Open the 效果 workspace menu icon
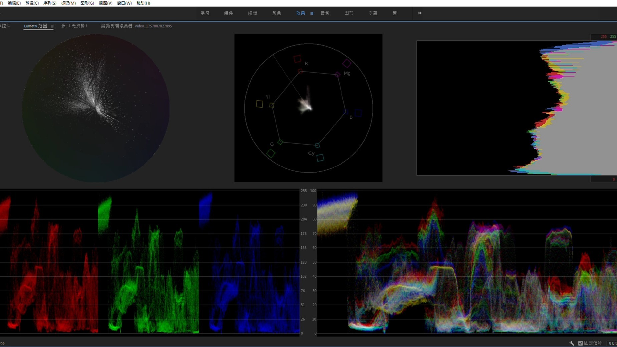The image size is (617, 347). pos(312,13)
